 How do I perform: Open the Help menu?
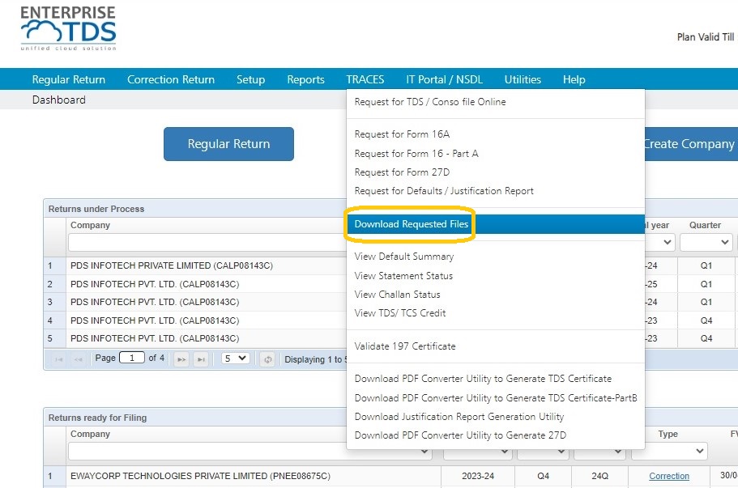click(574, 79)
